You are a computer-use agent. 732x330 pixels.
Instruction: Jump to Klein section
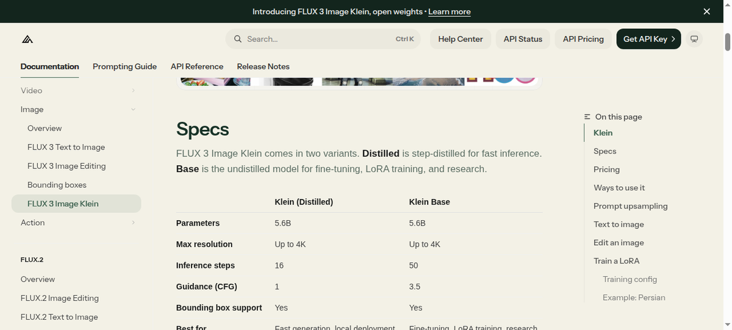coord(603,133)
